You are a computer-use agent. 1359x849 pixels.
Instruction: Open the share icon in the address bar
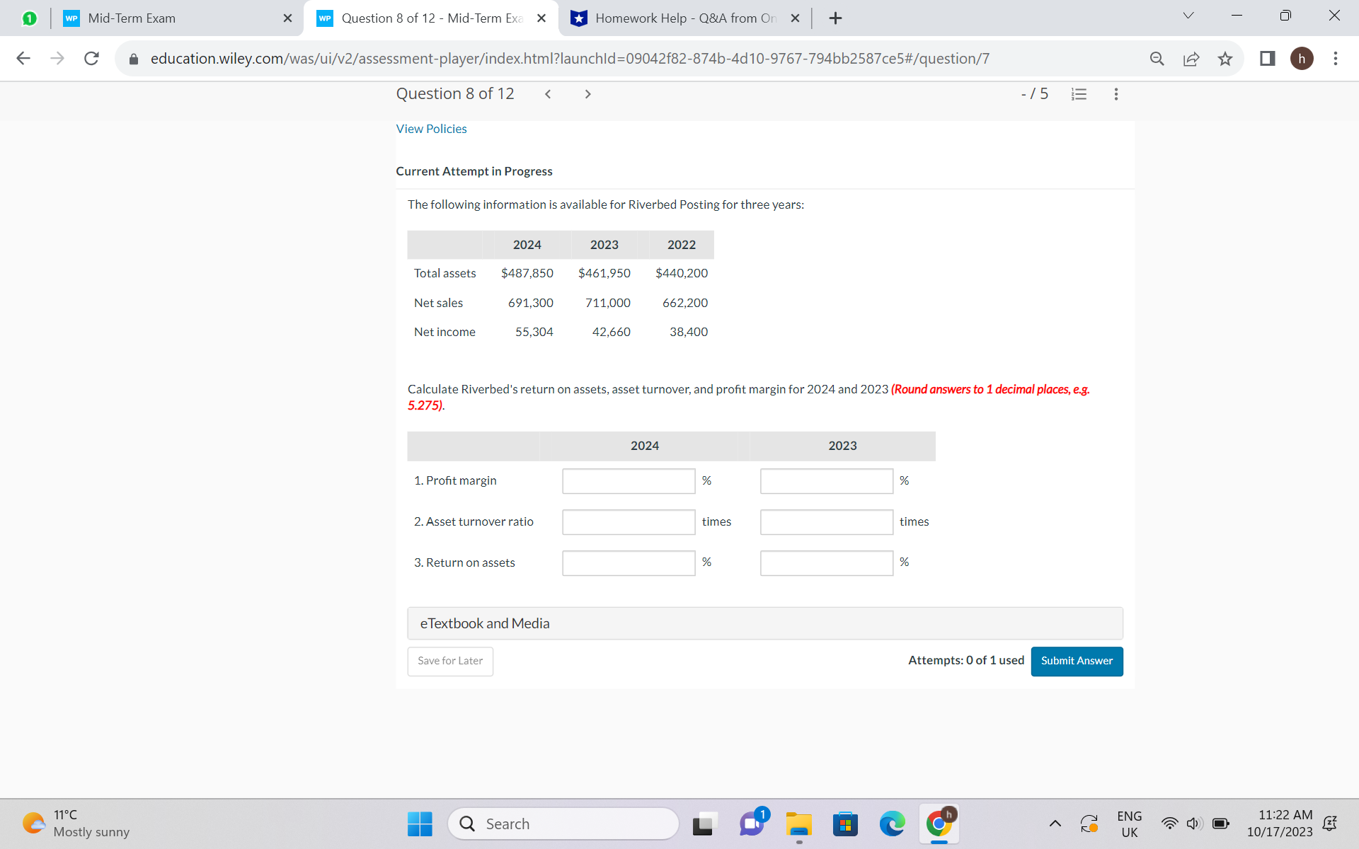[1191, 59]
